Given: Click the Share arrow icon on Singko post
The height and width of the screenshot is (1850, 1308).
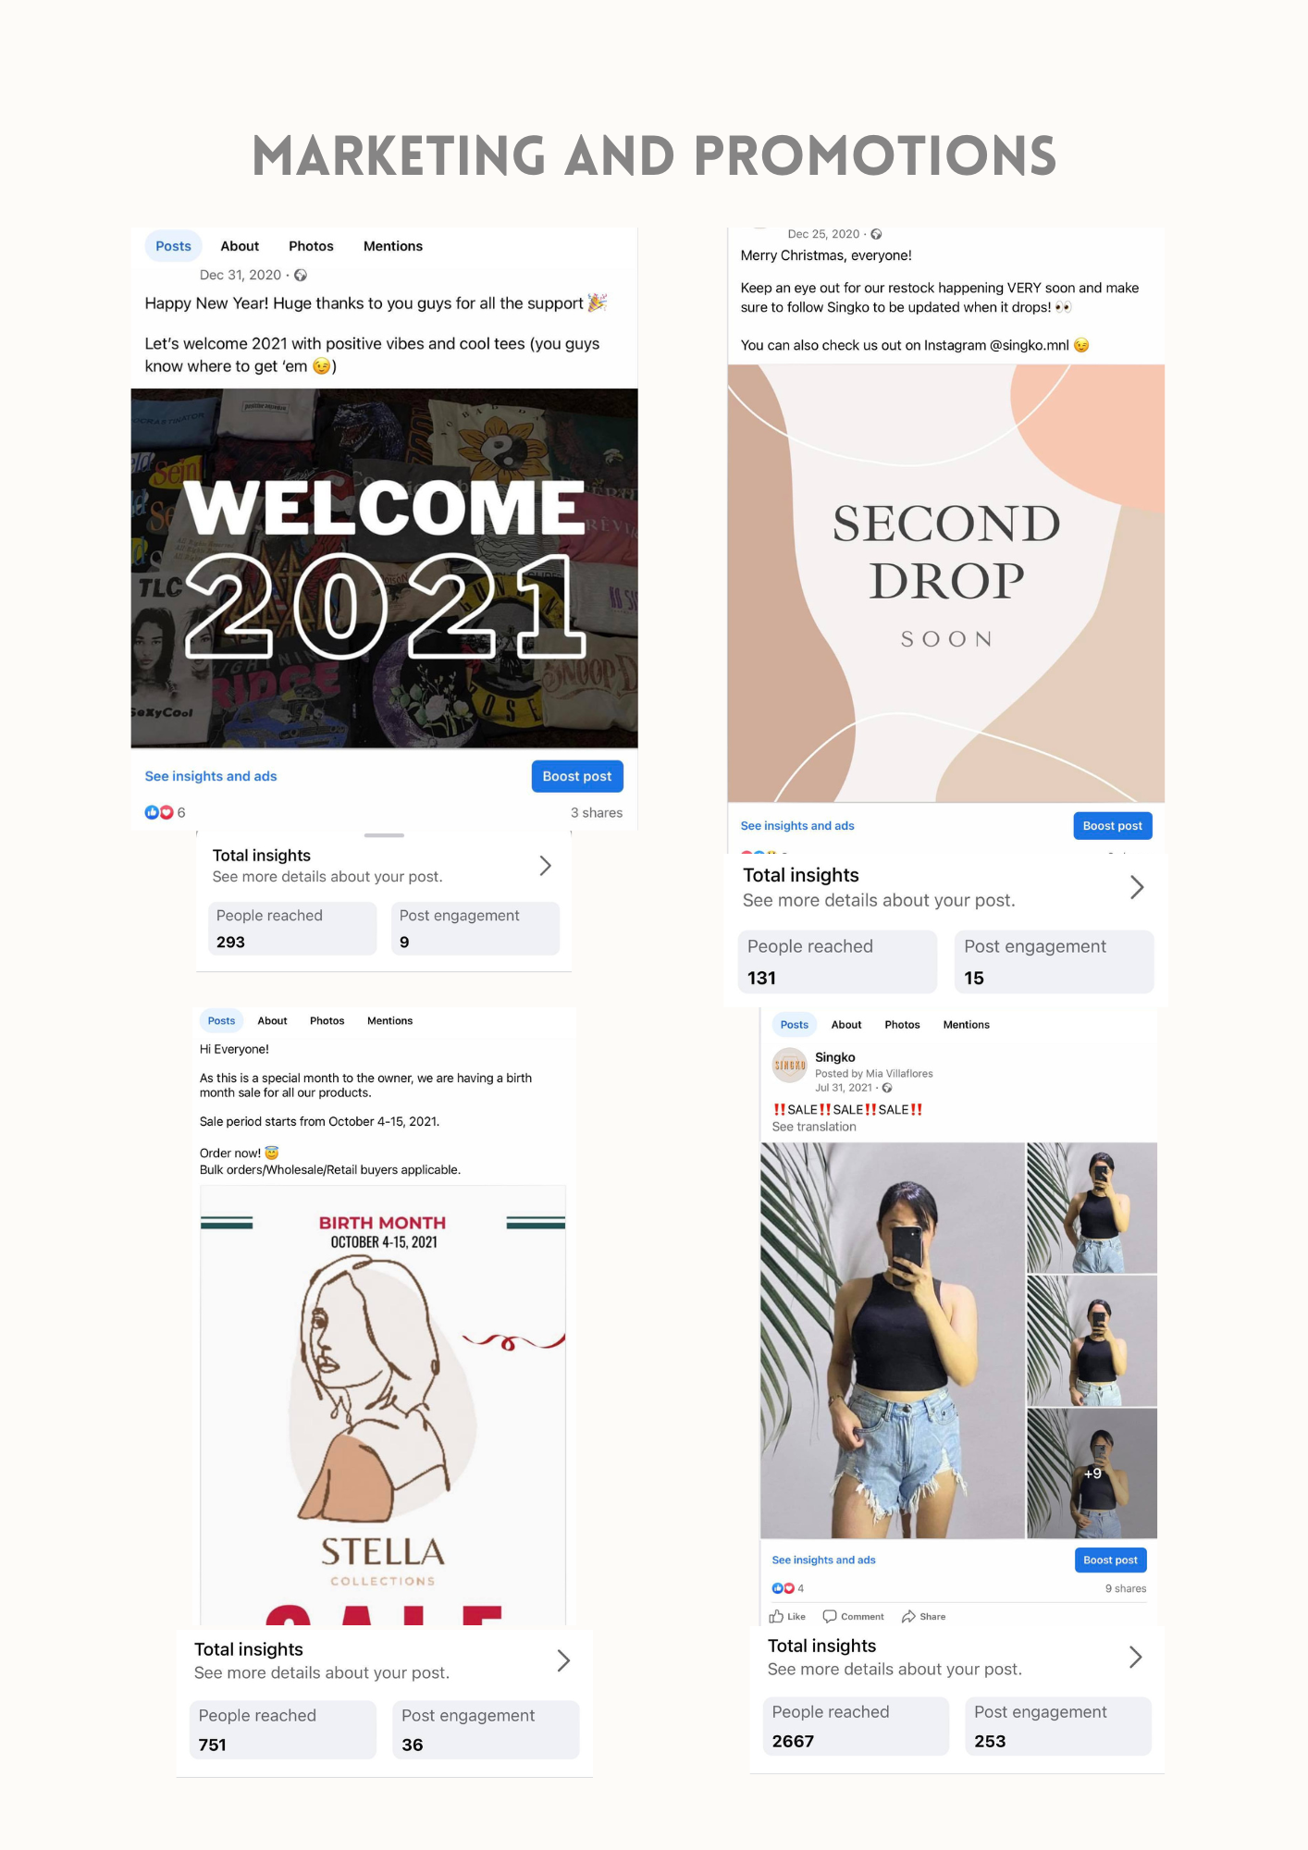Looking at the screenshot, I should [908, 1616].
